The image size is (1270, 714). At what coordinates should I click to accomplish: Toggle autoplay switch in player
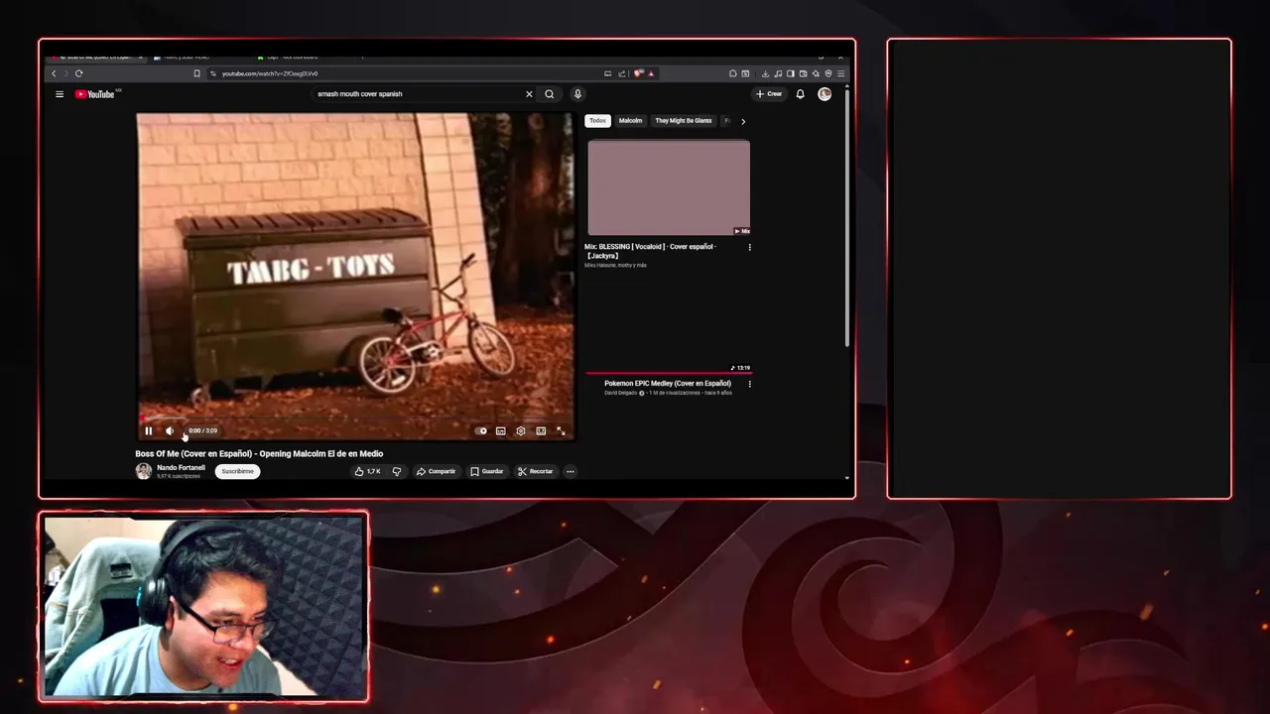tap(481, 431)
